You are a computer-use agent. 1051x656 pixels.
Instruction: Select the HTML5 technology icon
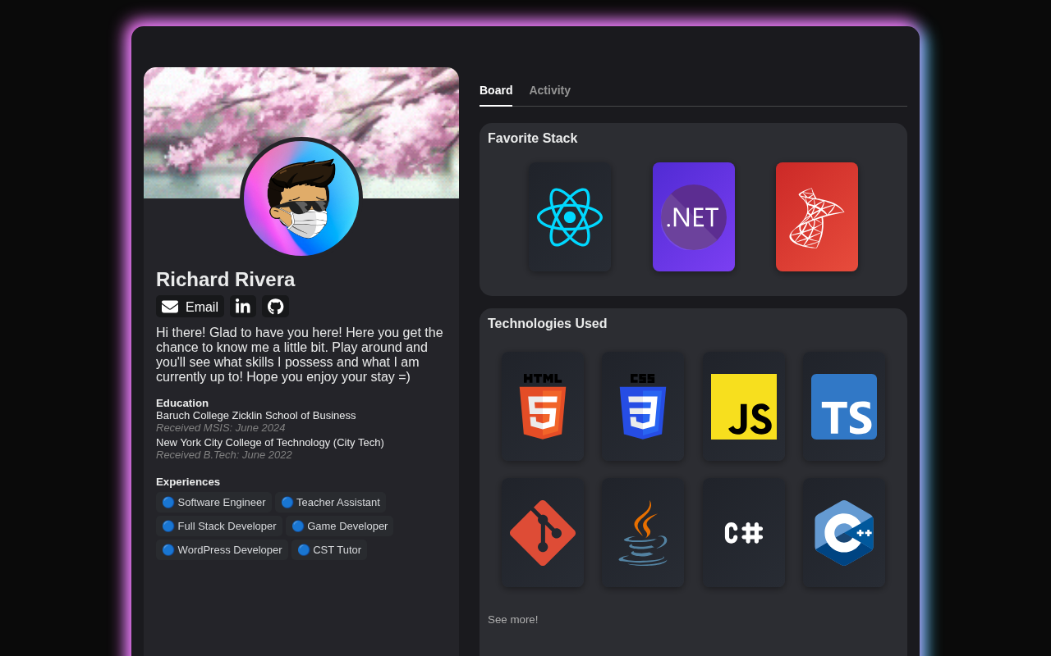click(x=543, y=407)
